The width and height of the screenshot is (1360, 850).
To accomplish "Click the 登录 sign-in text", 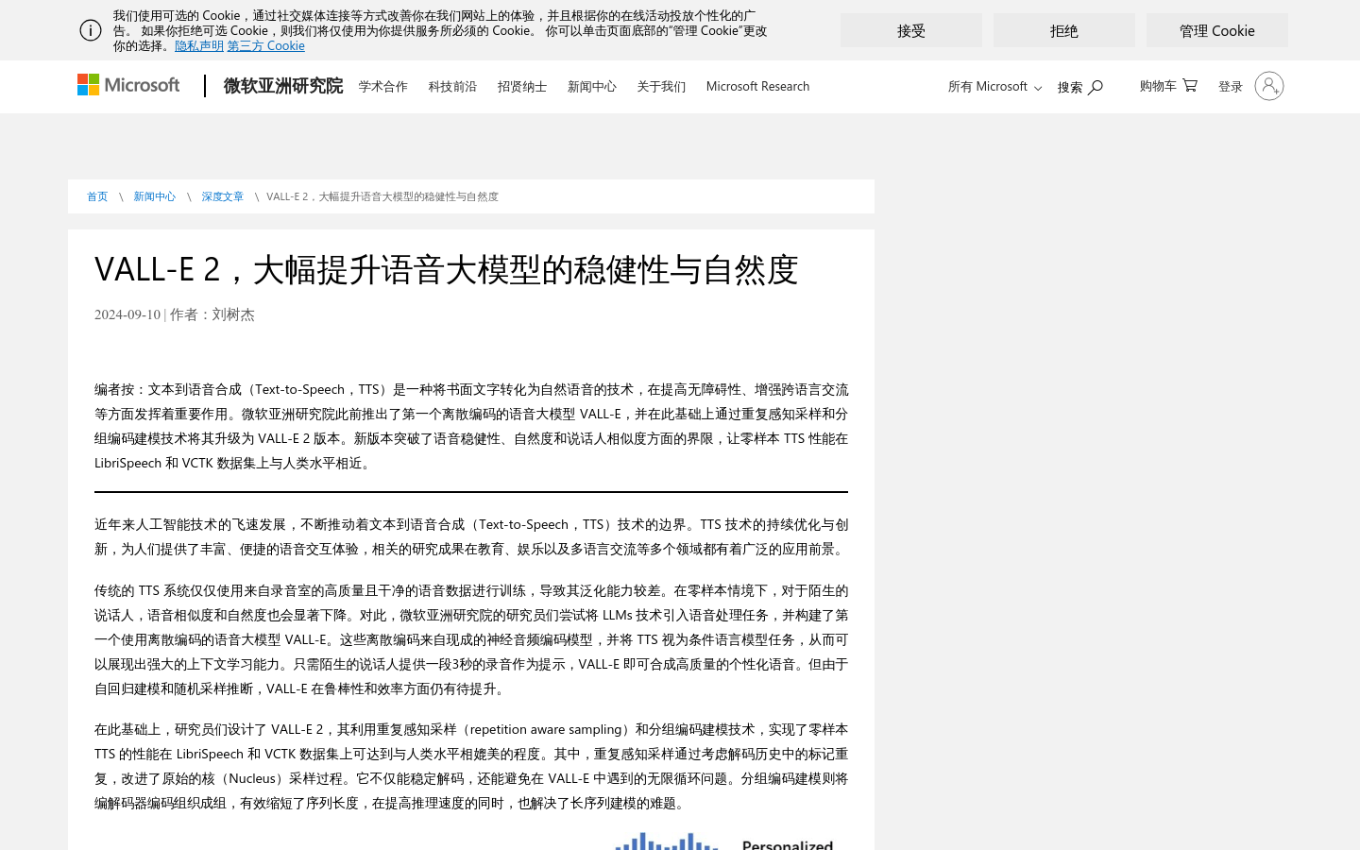I will point(1231,86).
